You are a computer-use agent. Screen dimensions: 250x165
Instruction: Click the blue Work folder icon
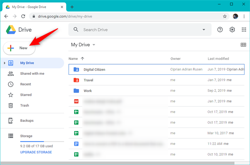coord(76,91)
